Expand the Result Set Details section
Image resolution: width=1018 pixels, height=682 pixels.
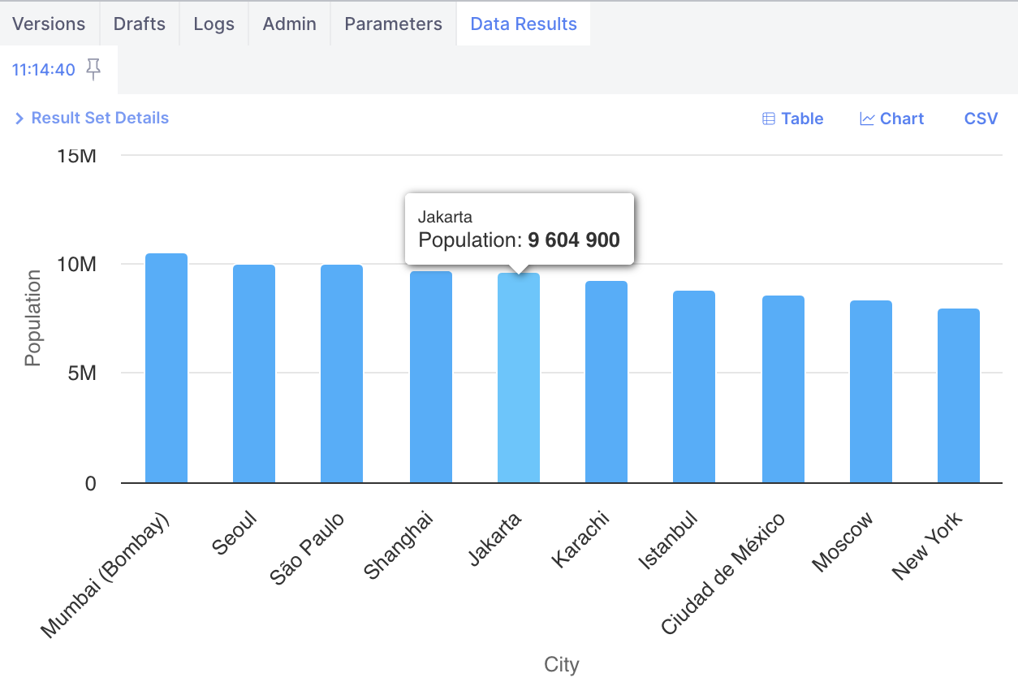(92, 119)
